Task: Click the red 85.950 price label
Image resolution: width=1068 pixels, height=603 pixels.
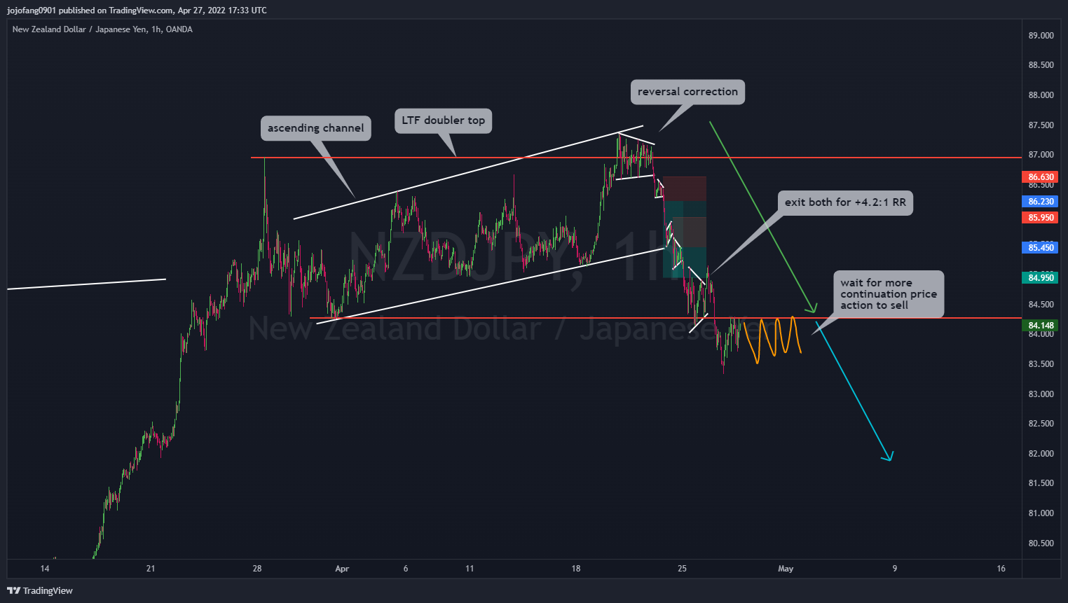Action: [1041, 218]
